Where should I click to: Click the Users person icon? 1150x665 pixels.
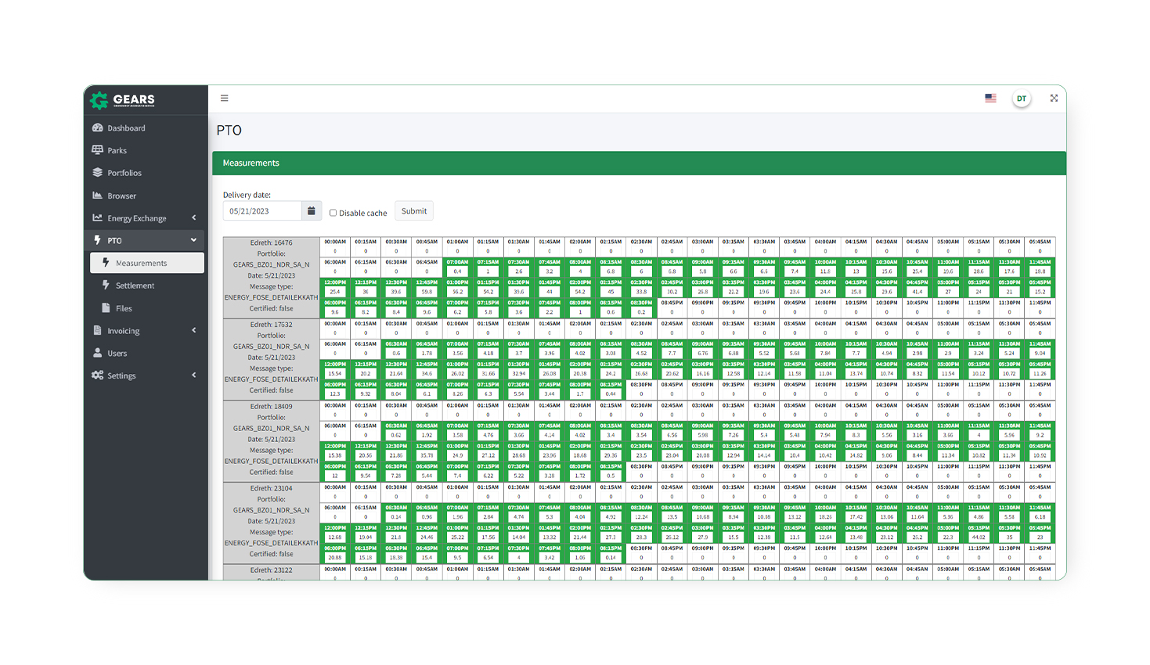click(x=98, y=353)
